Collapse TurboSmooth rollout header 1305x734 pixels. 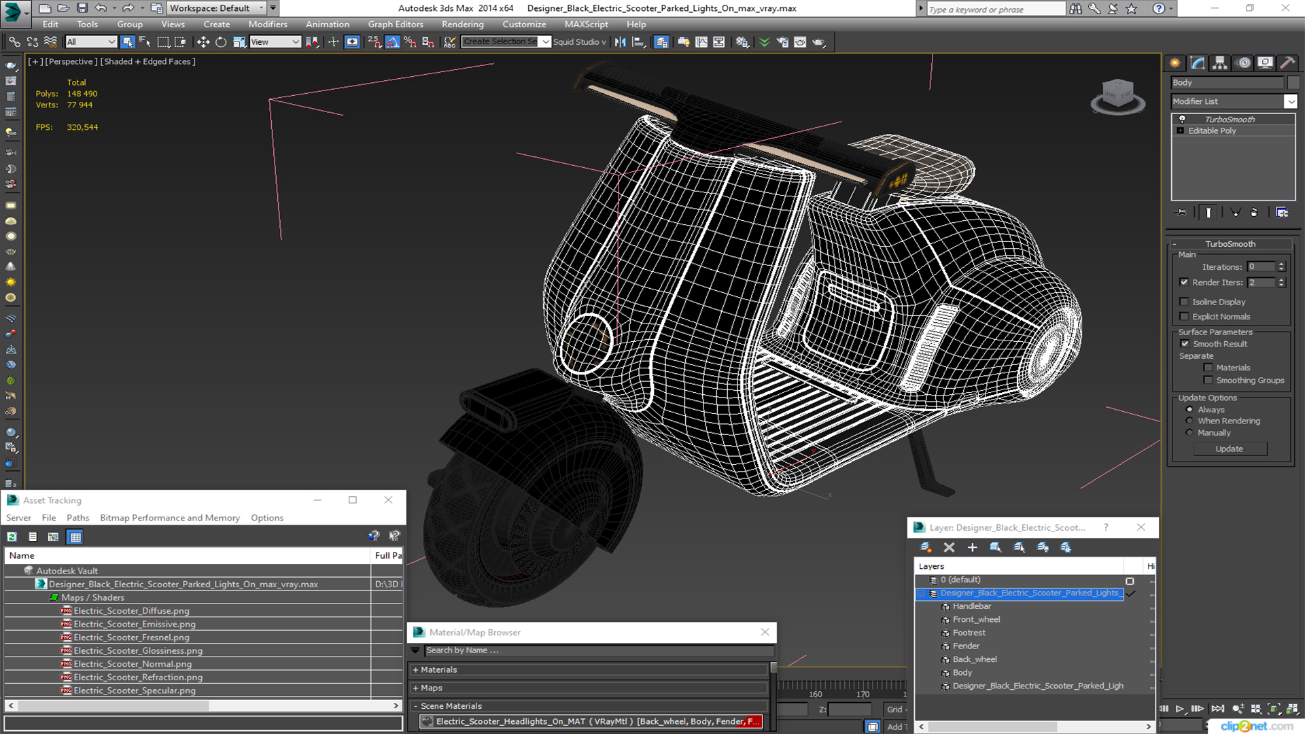(1230, 244)
